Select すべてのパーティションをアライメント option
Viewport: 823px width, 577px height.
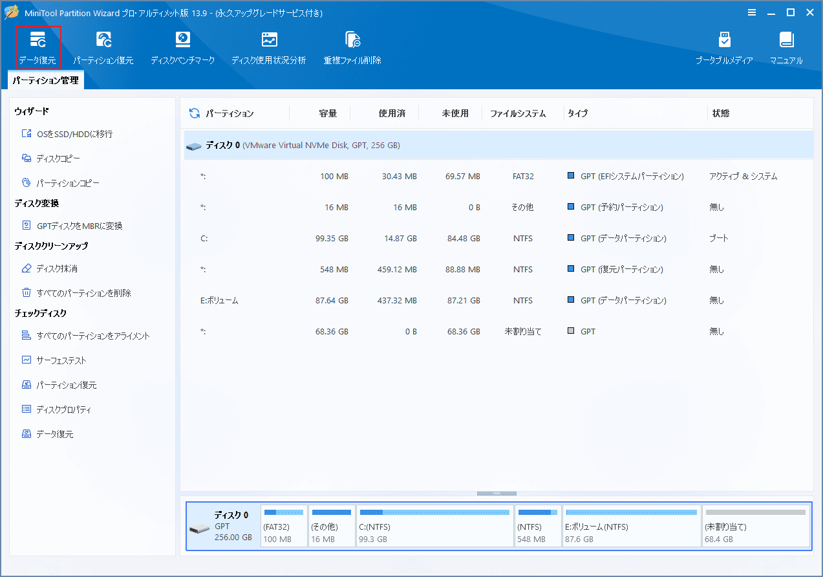pyautogui.click(x=85, y=336)
